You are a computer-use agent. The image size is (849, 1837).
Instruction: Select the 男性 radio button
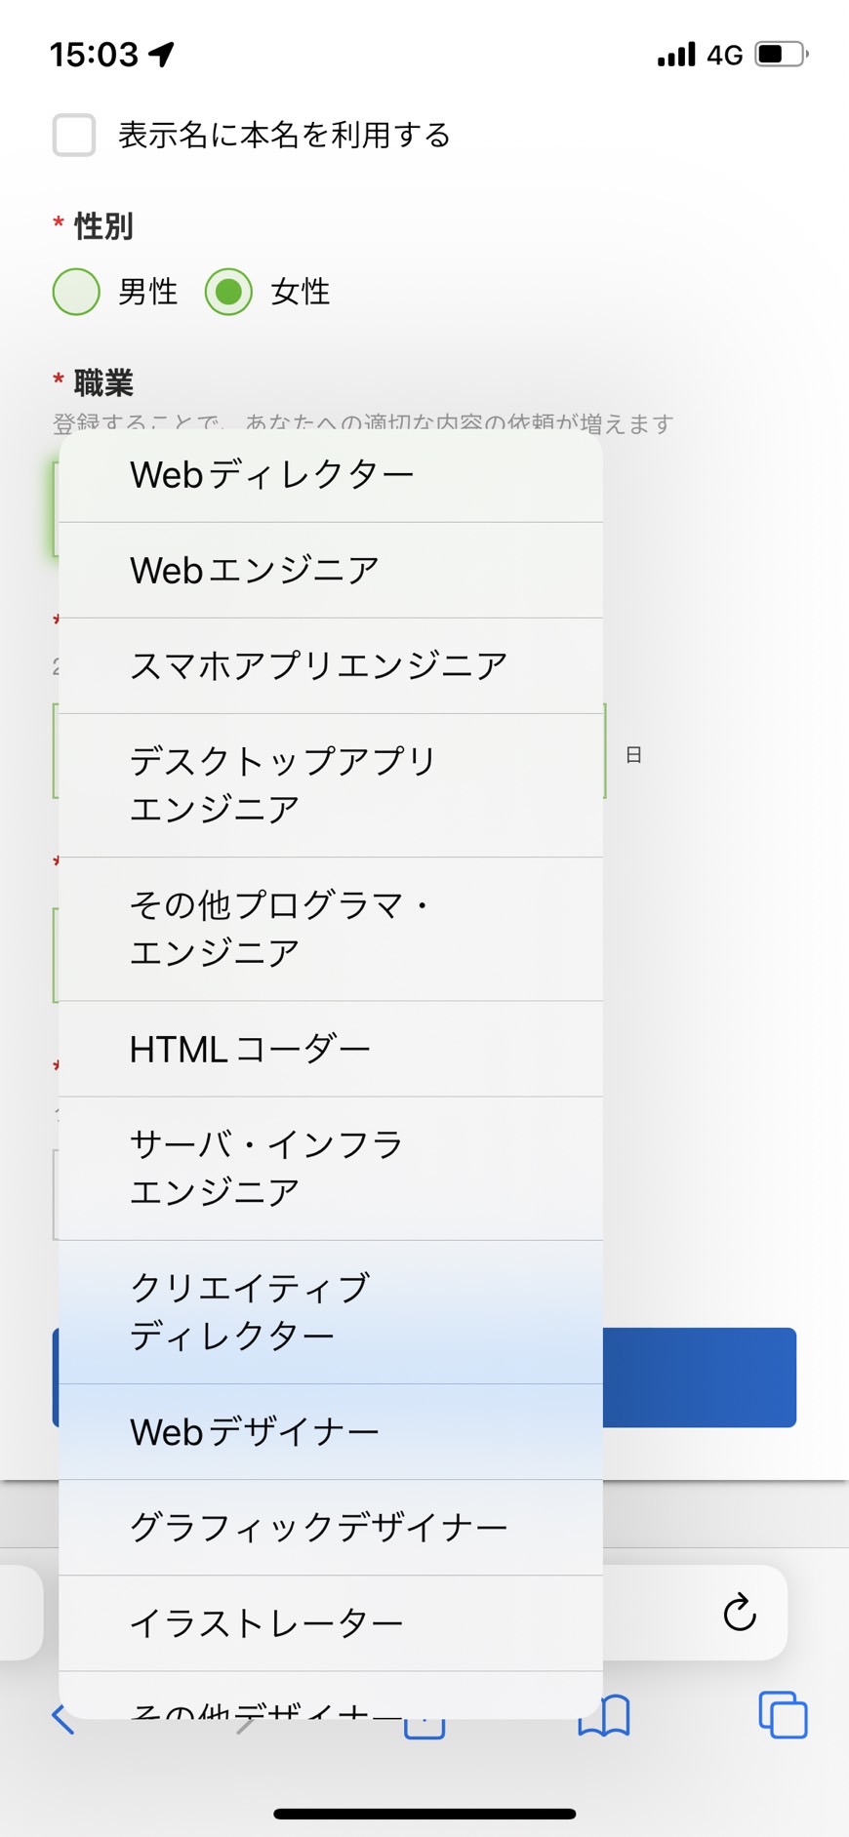click(76, 291)
